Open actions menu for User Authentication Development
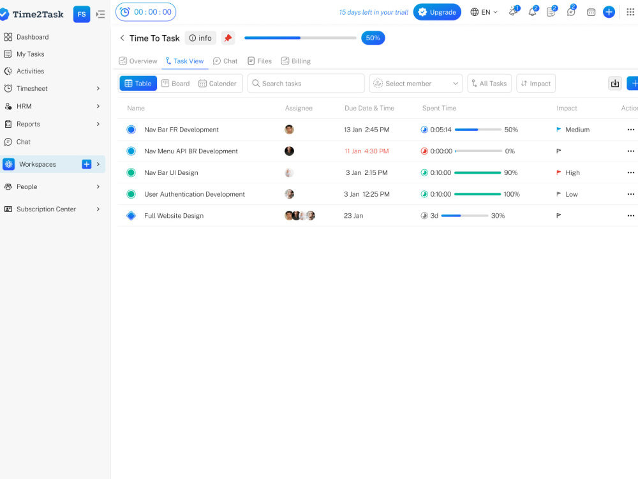 point(631,194)
